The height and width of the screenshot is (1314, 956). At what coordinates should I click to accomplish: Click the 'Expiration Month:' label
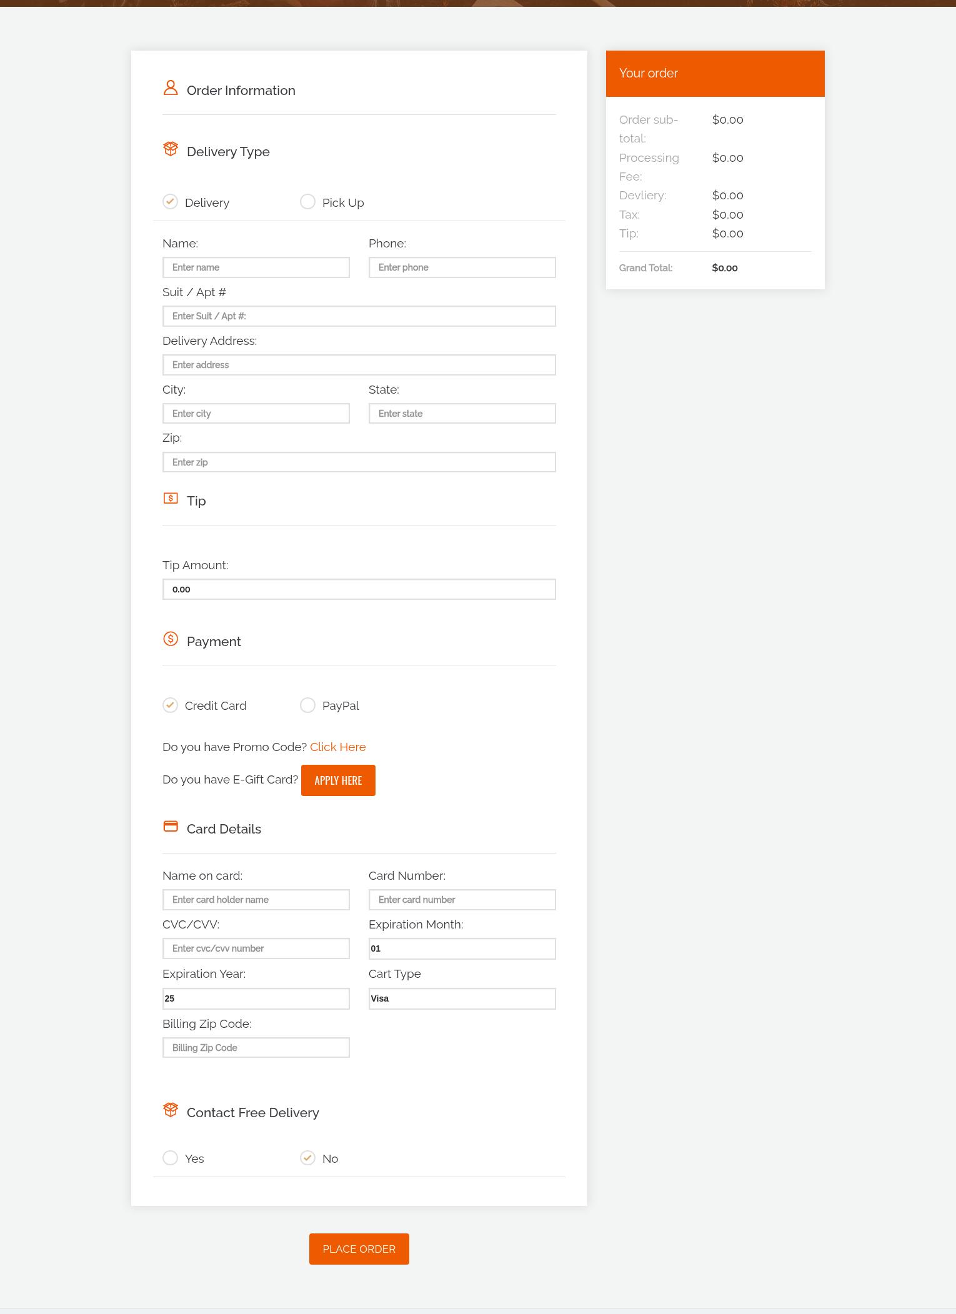416,925
